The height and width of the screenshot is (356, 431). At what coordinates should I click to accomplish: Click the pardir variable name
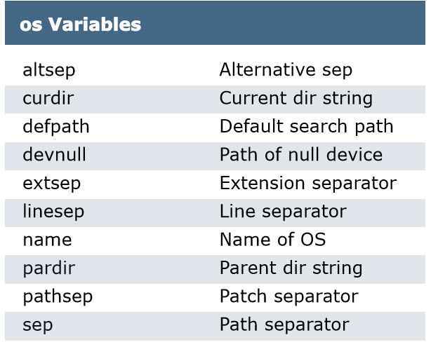[48, 268]
